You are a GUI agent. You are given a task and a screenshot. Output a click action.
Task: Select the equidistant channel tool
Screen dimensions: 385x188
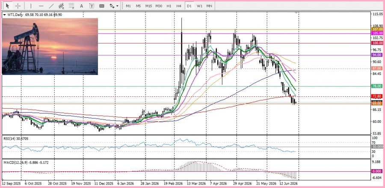coord(61,6)
